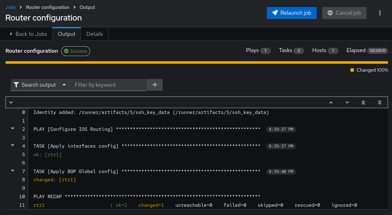Click the PLAY RECAP line
392x215 pixels.
[147, 197]
